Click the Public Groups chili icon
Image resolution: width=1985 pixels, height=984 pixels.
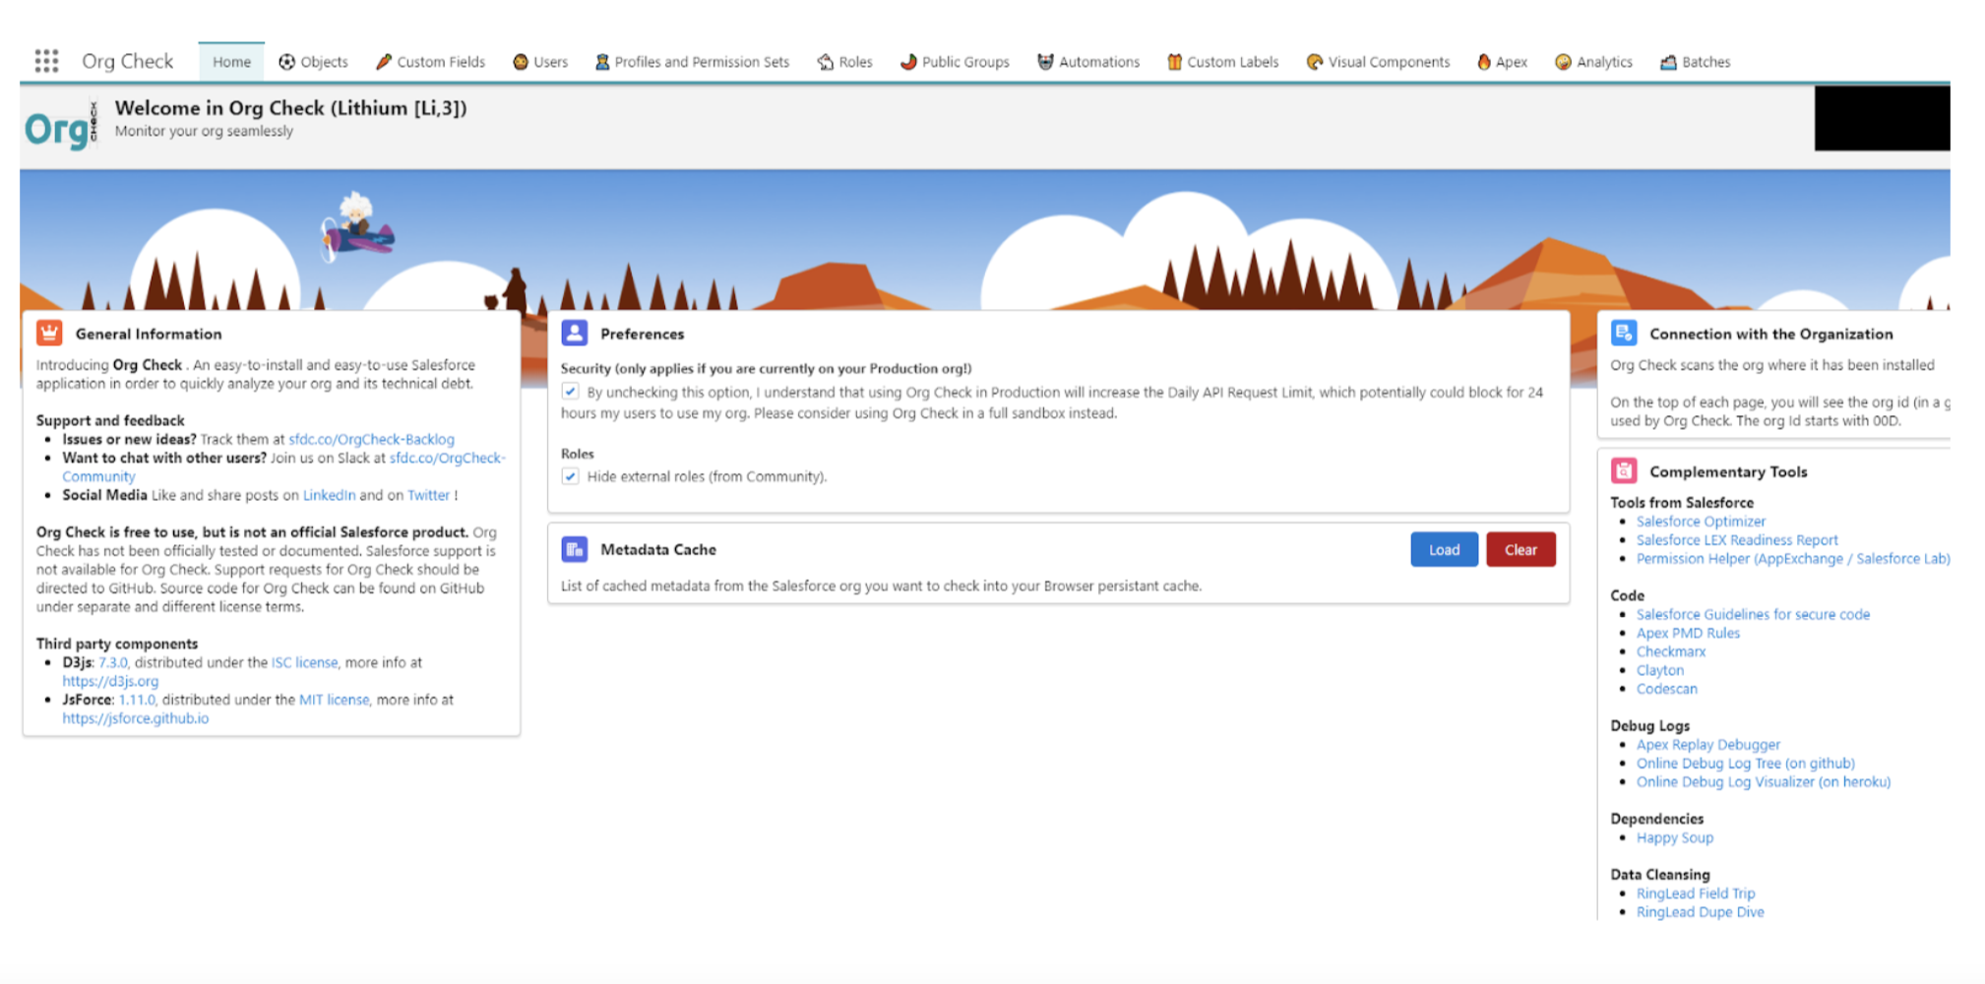pyautogui.click(x=908, y=62)
